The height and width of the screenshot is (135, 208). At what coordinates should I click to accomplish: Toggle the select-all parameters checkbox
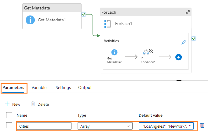9,115
